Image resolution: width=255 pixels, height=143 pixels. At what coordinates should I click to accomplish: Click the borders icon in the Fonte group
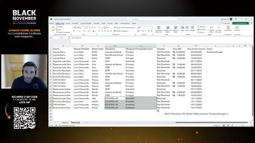[x=84, y=31]
